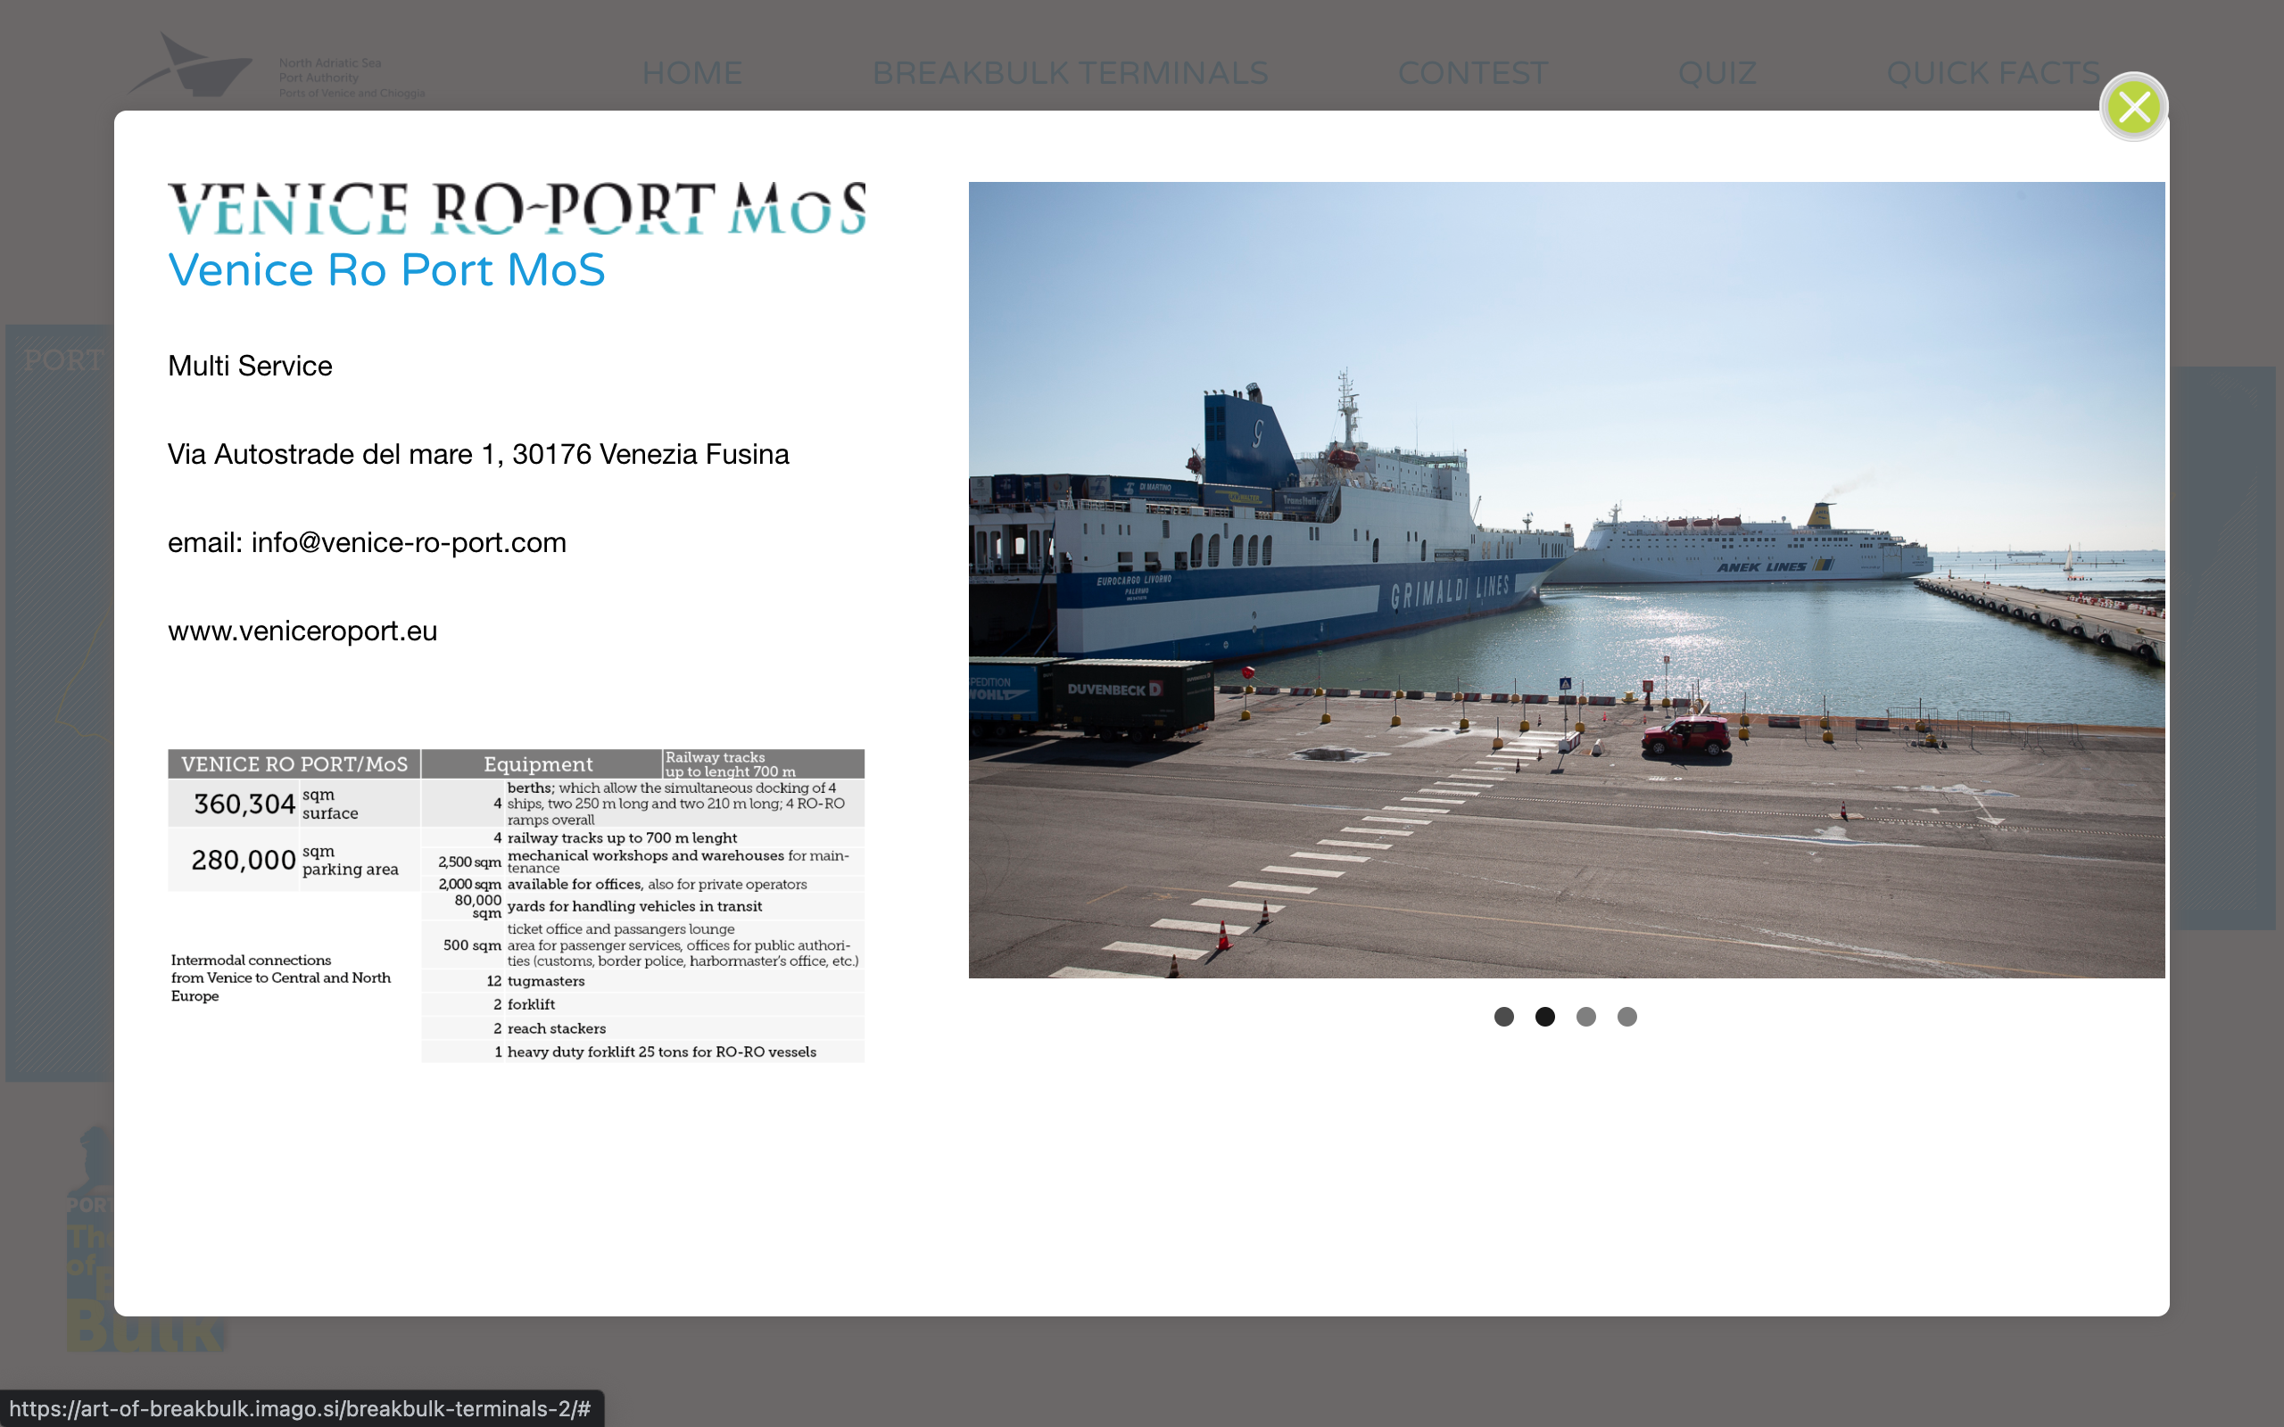
Task: Go to BREAKBULK TERMINALS page
Action: [x=1071, y=72]
